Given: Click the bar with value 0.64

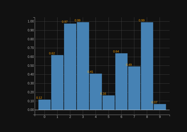Looking at the screenshot, I should (121, 81).
